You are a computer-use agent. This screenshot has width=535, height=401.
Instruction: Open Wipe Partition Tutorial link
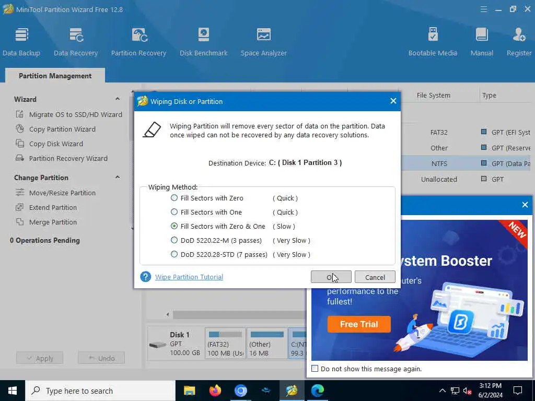point(189,277)
